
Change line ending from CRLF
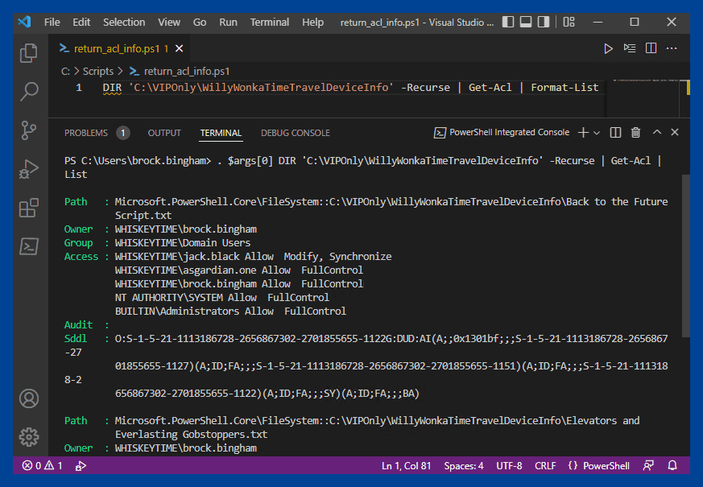(x=545, y=465)
